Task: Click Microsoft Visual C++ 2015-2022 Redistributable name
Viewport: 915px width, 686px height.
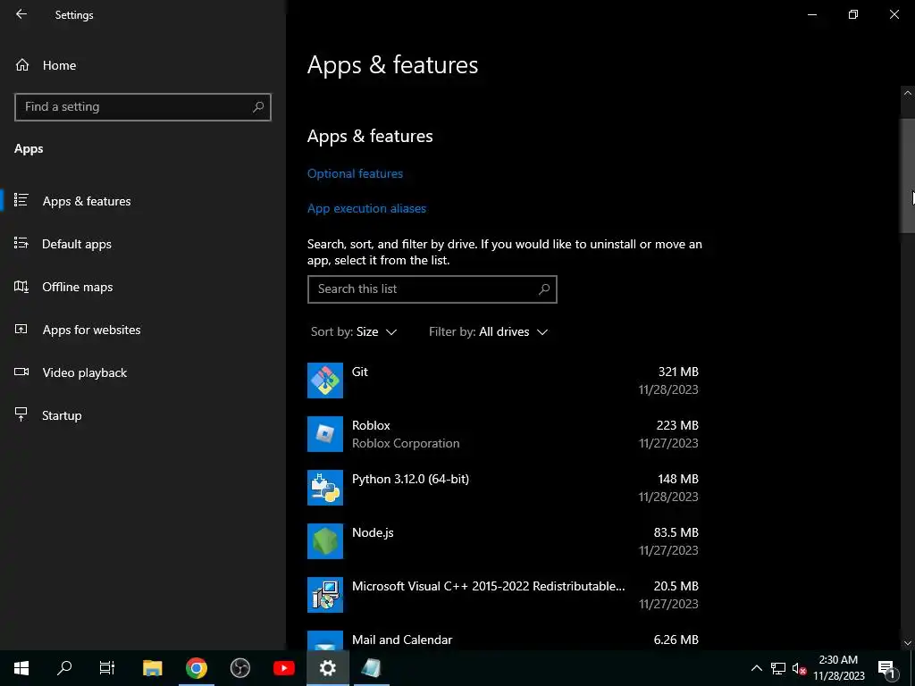Action: click(489, 586)
